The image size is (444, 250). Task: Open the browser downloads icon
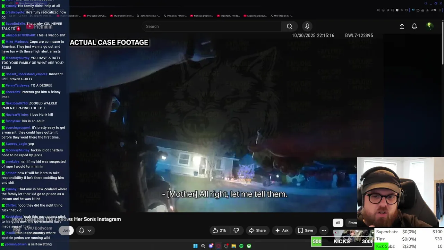pyautogui.click(x=427, y=10)
